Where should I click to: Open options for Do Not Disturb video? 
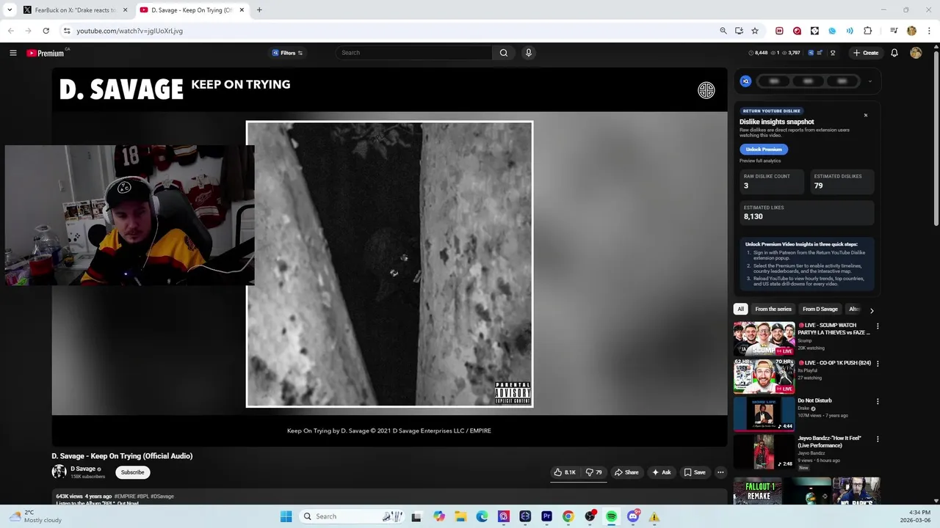click(x=877, y=402)
